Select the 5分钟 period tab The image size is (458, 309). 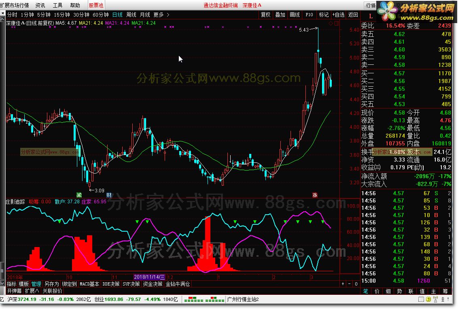click(x=44, y=15)
